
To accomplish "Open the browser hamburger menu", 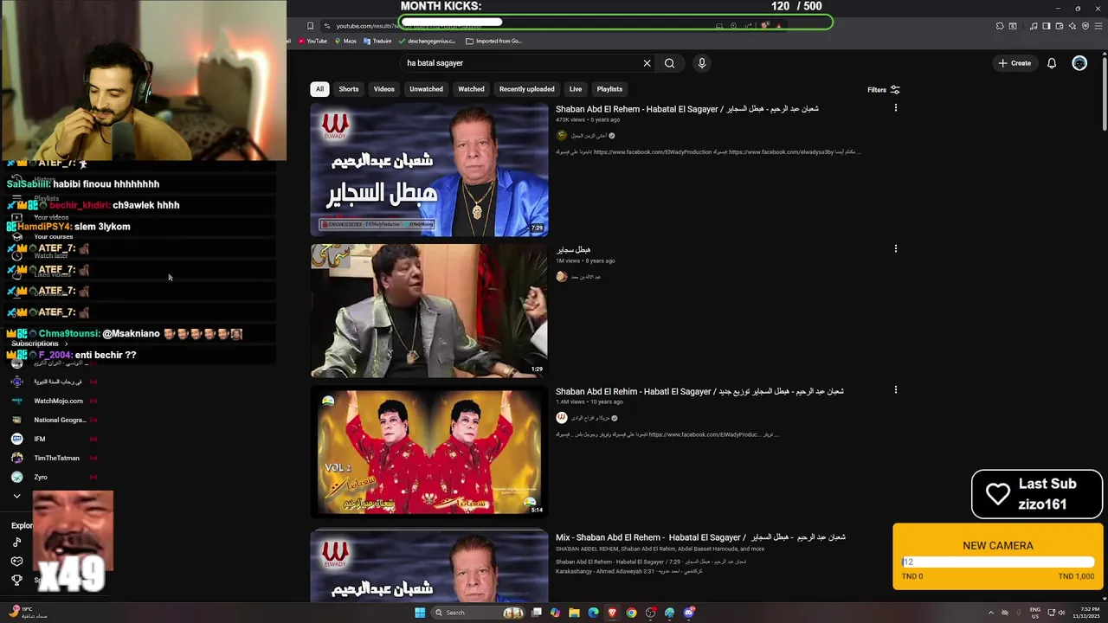I will [x=1097, y=26].
